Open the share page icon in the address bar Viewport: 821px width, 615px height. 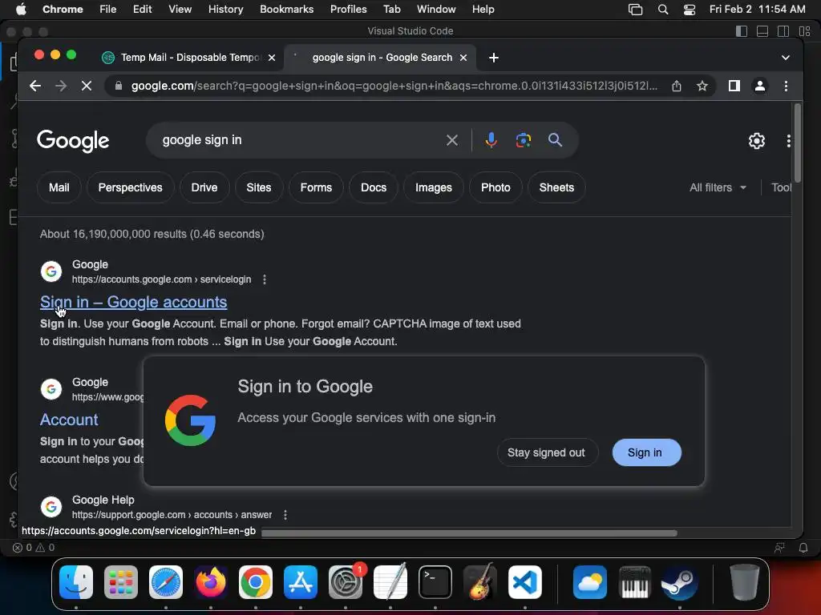tap(677, 86)
